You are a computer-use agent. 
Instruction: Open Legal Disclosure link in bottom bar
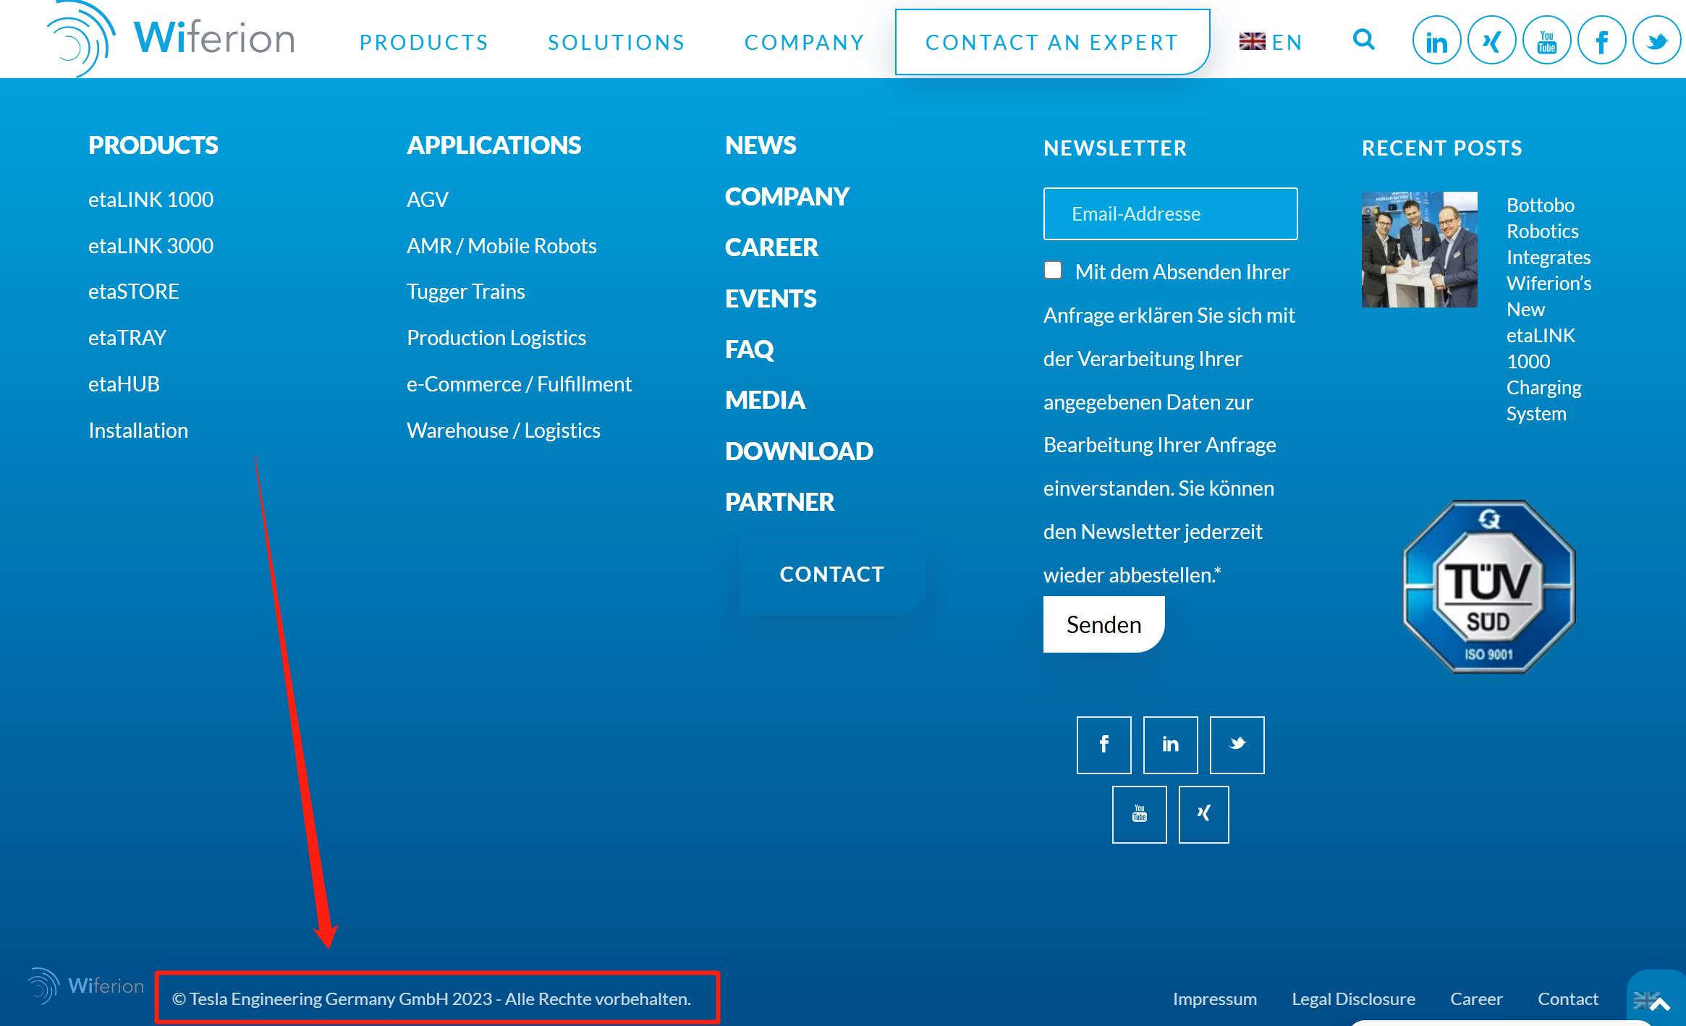pyautogui.click(x=1354, y=999)
